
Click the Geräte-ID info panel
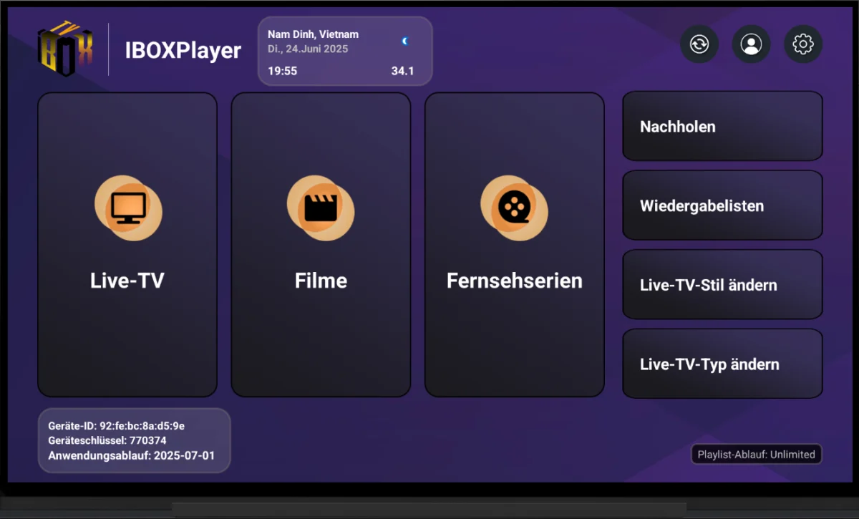tap(134, 440)
